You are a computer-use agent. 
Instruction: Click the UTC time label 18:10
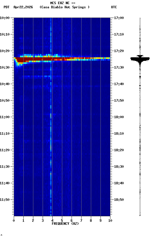coord(119,134)
